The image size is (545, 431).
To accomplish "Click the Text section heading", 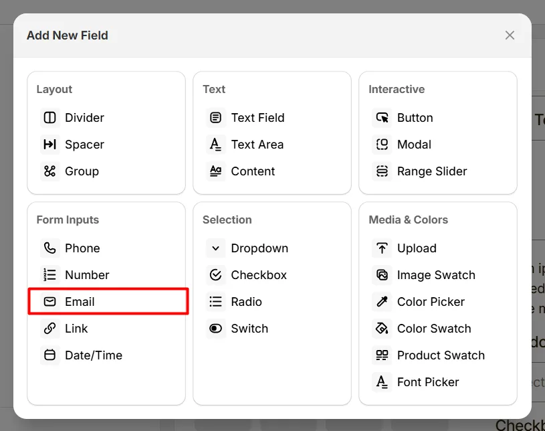I will tap(214, 90).
